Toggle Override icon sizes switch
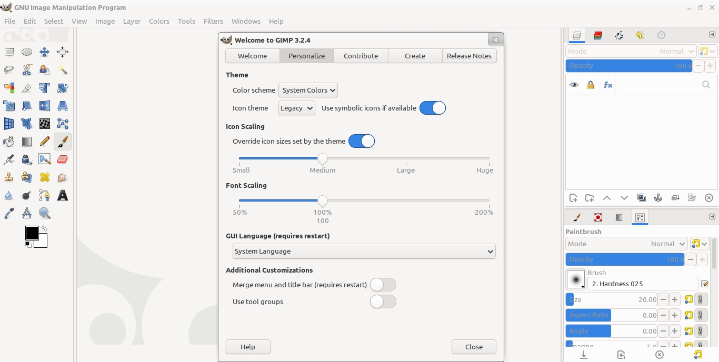The width and height of the screenshot is (719, 362). [x=362, y=141]
